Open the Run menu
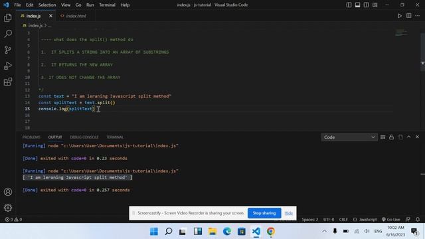This screenshot has width=425, height=239. click(x=90, y=5)
